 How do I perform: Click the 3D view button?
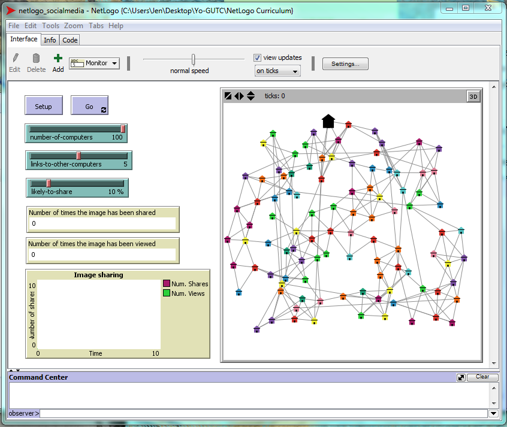[473, 96]
